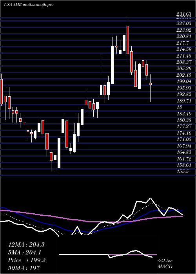Select the 177.27 price axis label
Viewport: 196px width, 274px height.
(x=184, y=127)
